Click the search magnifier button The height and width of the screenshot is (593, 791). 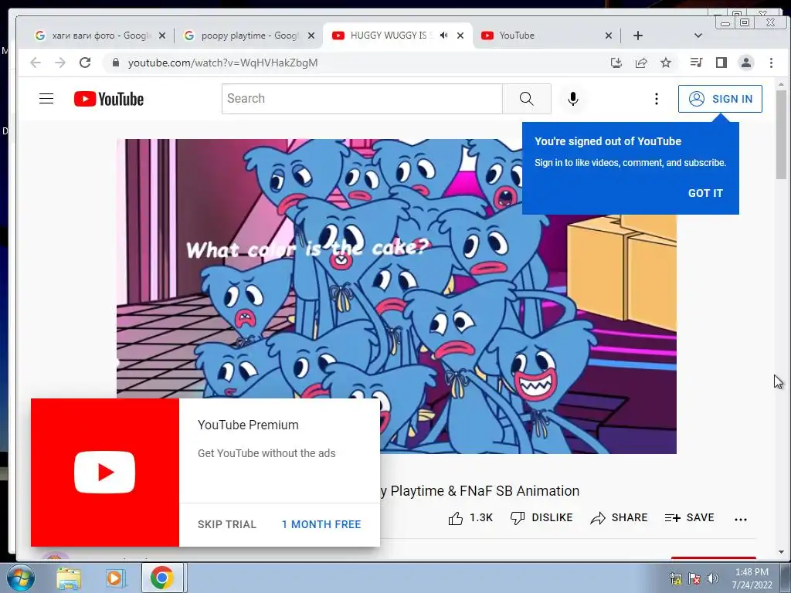526,98
